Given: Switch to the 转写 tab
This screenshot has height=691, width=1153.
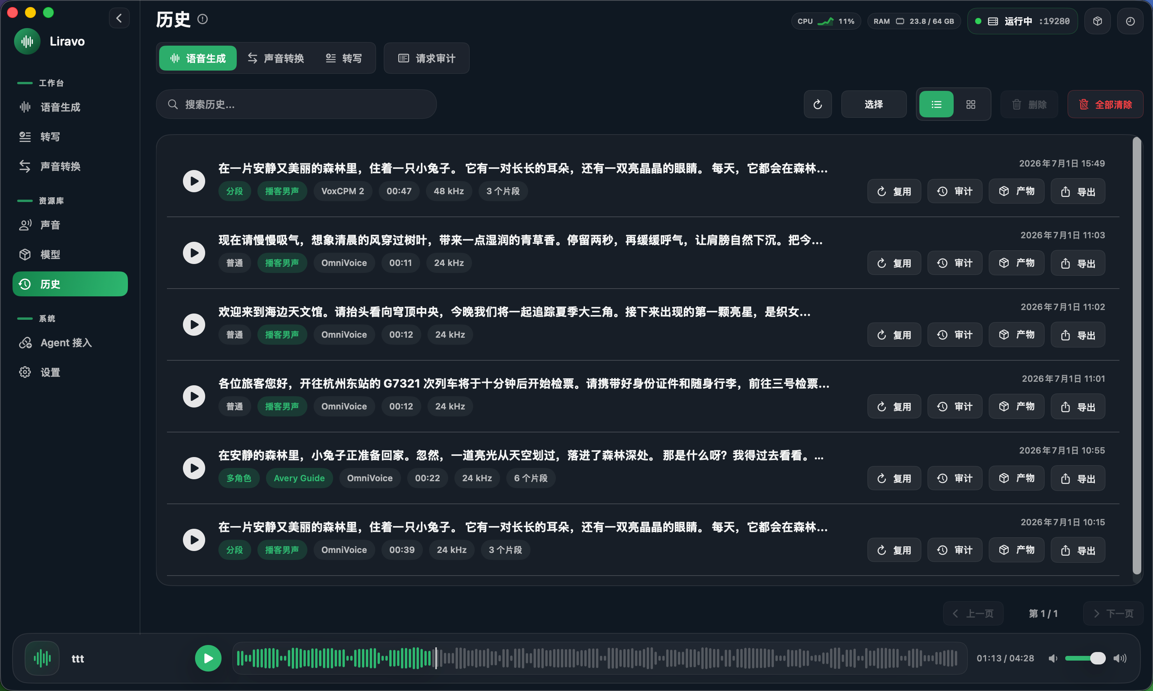Looking at the screenshot, I should [344, 58].
